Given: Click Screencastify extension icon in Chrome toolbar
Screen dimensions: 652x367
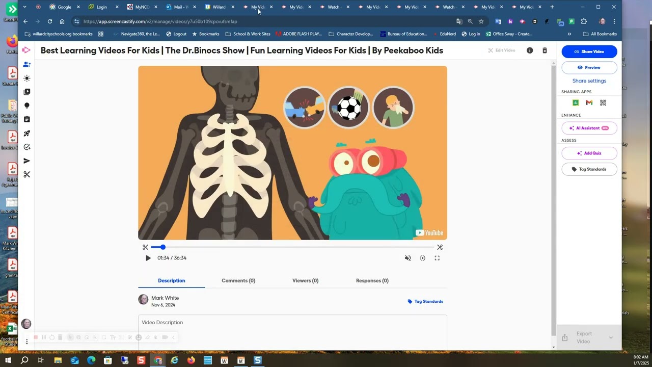Looking at the screenshot, I should point(522,21).
